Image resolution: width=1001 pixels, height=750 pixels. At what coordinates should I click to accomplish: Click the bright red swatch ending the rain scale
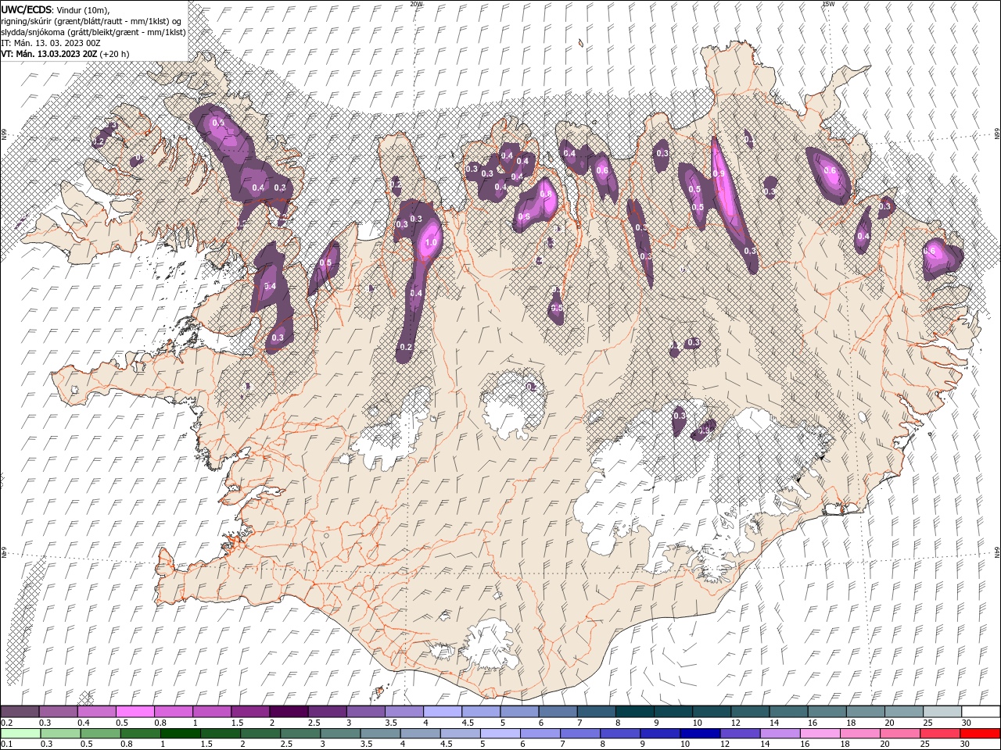[979, 734]
